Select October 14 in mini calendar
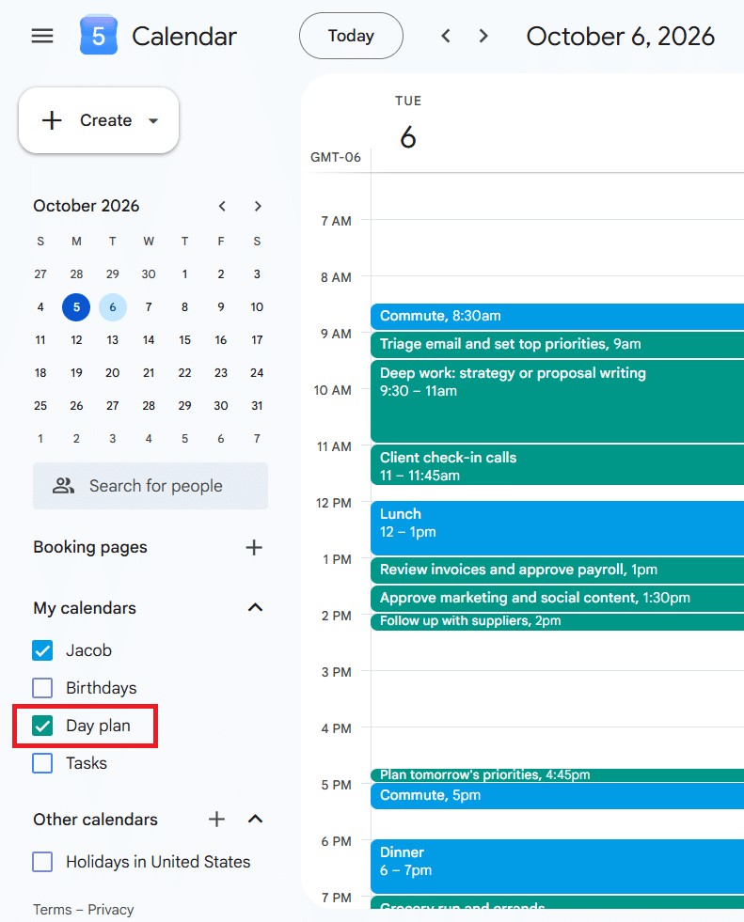Viewport: 744px width, 922px height. pyautogui.click(x=149, y=340)
